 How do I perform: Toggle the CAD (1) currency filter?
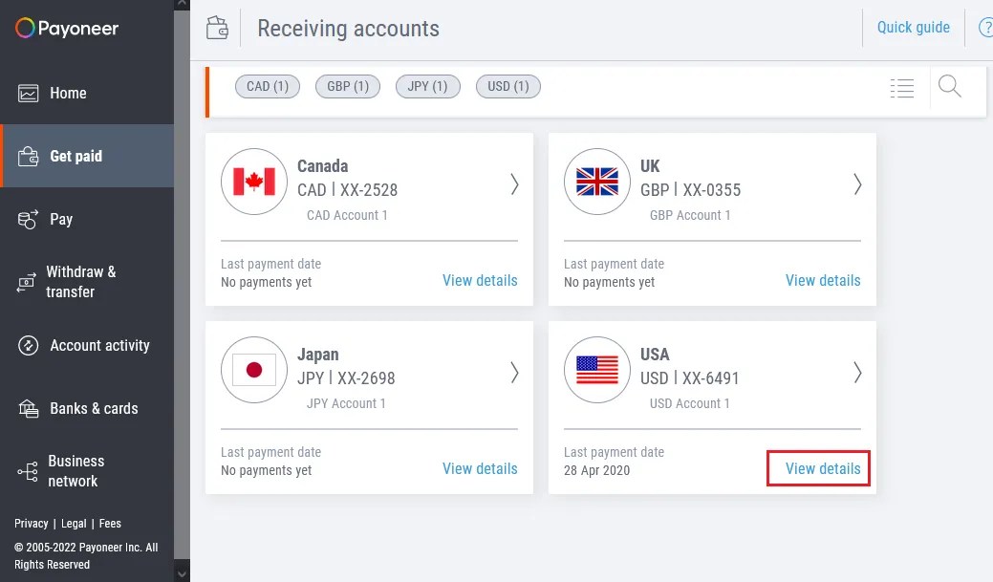pyautogui.click(x=267, y=86)
